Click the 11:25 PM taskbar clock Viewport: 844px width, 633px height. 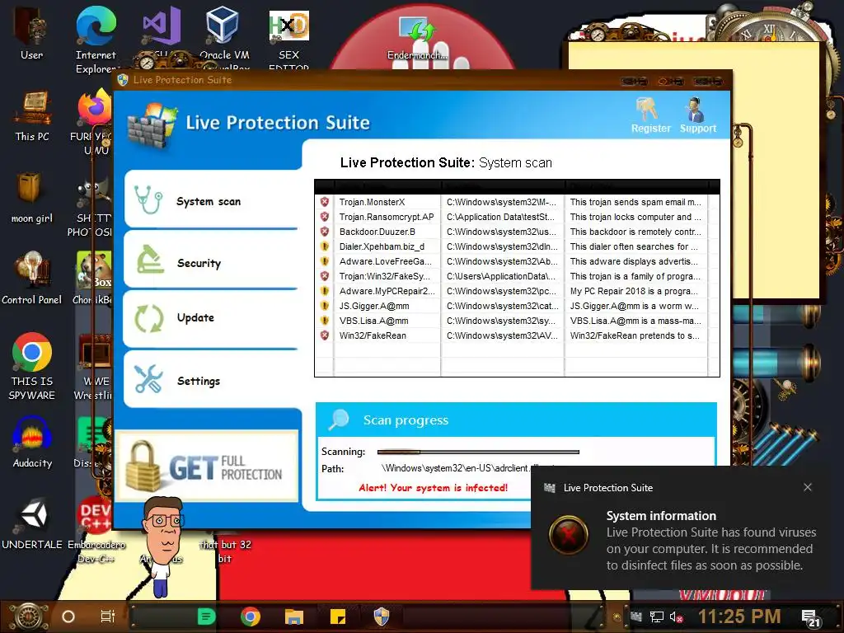pos(739,617)
